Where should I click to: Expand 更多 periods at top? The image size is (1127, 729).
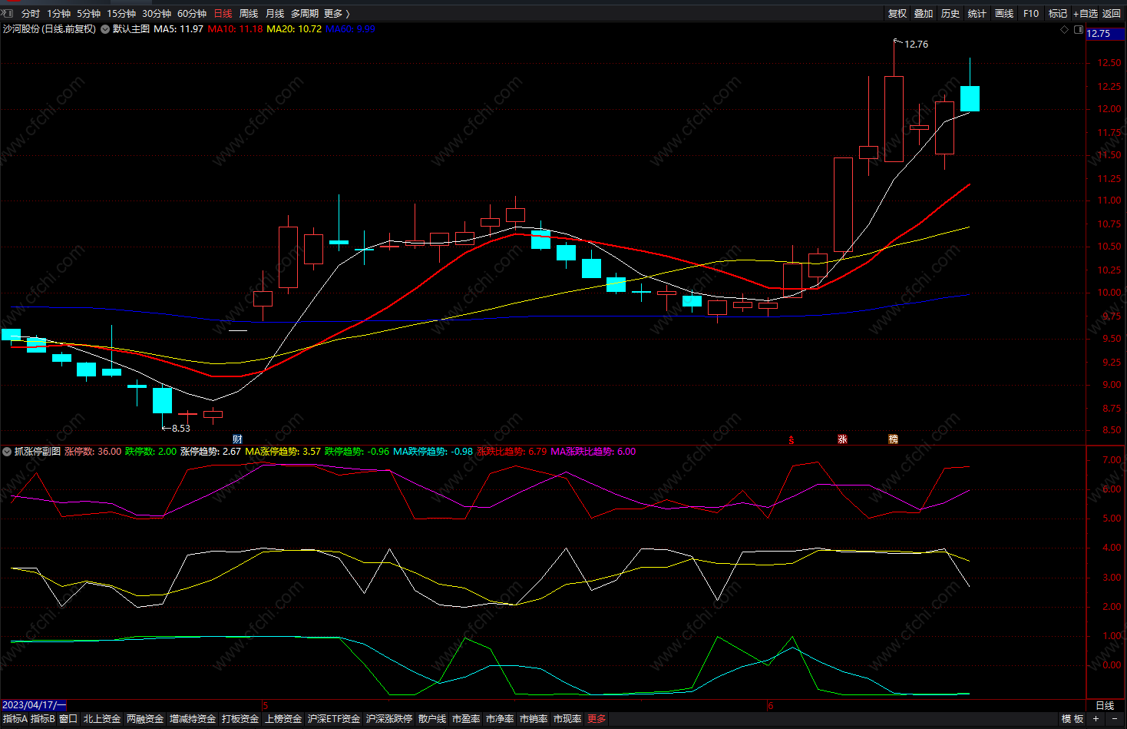click(336, 14)
